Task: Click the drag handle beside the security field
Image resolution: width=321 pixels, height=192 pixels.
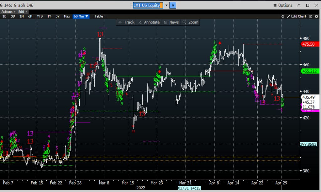Action: click(x=131, y=5)
